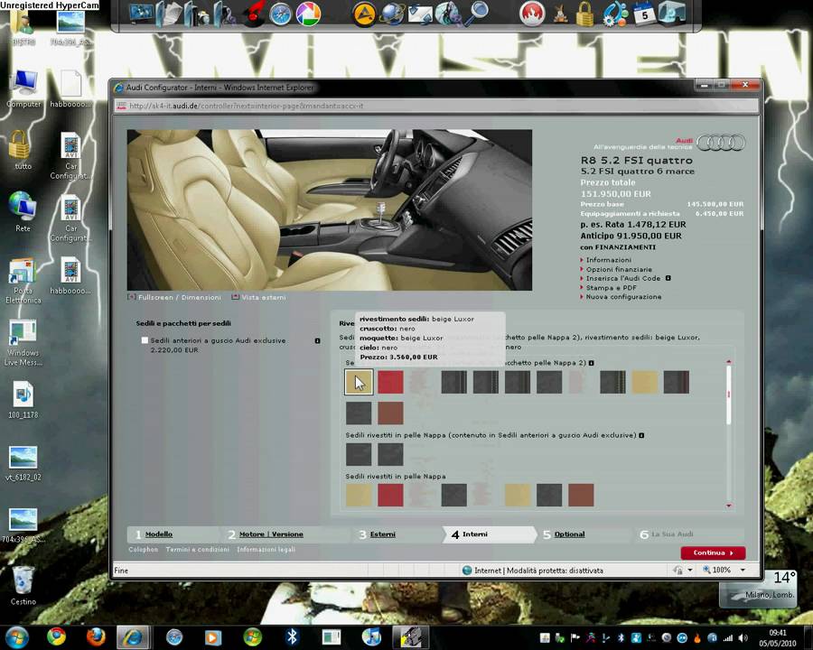Launch Picasa from the top dock
This screenshot has width=813, height=650.
(309, 14)
